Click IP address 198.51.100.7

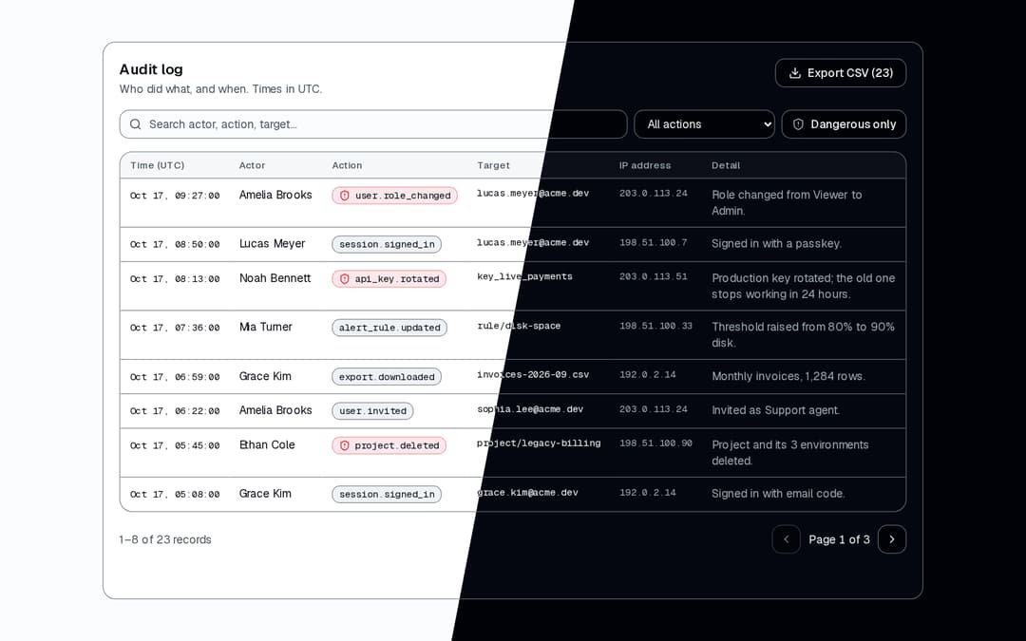pyautogui.click(x=653, y=243)
